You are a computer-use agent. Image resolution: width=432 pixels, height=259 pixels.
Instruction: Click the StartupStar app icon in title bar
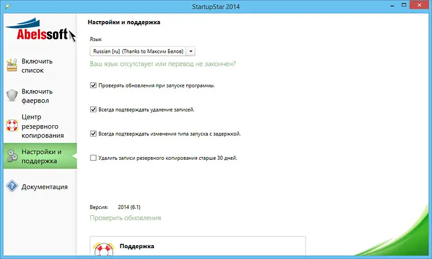click(8, 6)
